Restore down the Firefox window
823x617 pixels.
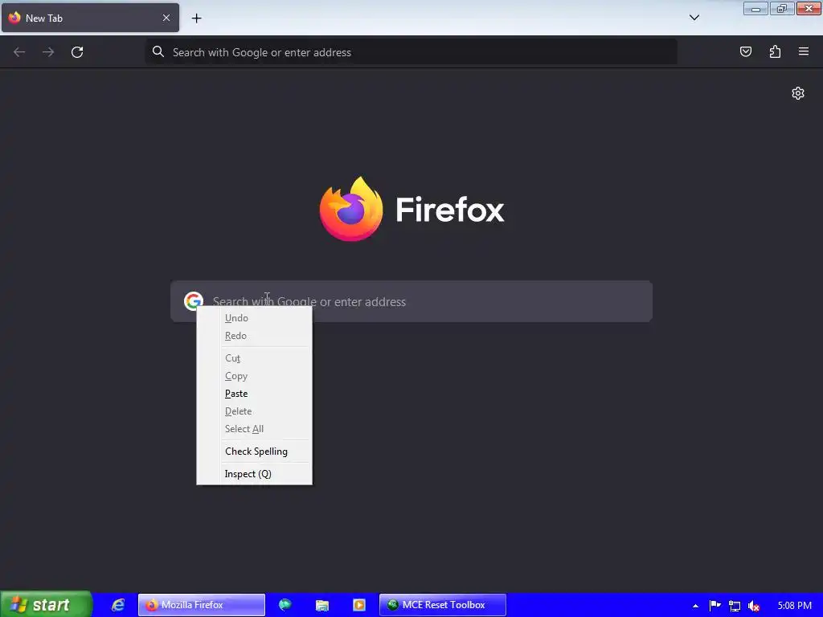[x=782, y=8]
